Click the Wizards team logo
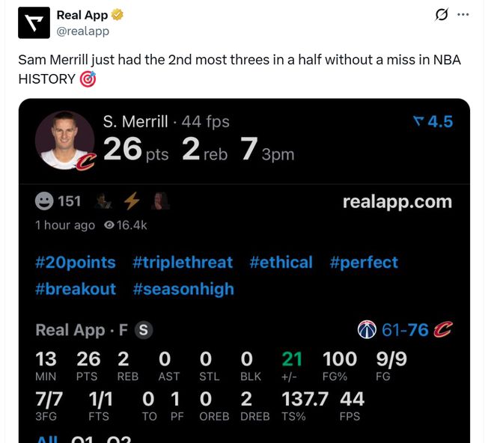 coord(367,330)
